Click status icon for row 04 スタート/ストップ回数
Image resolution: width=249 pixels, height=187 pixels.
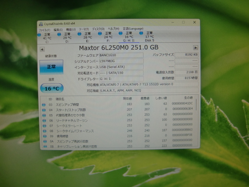coord(44,110)
